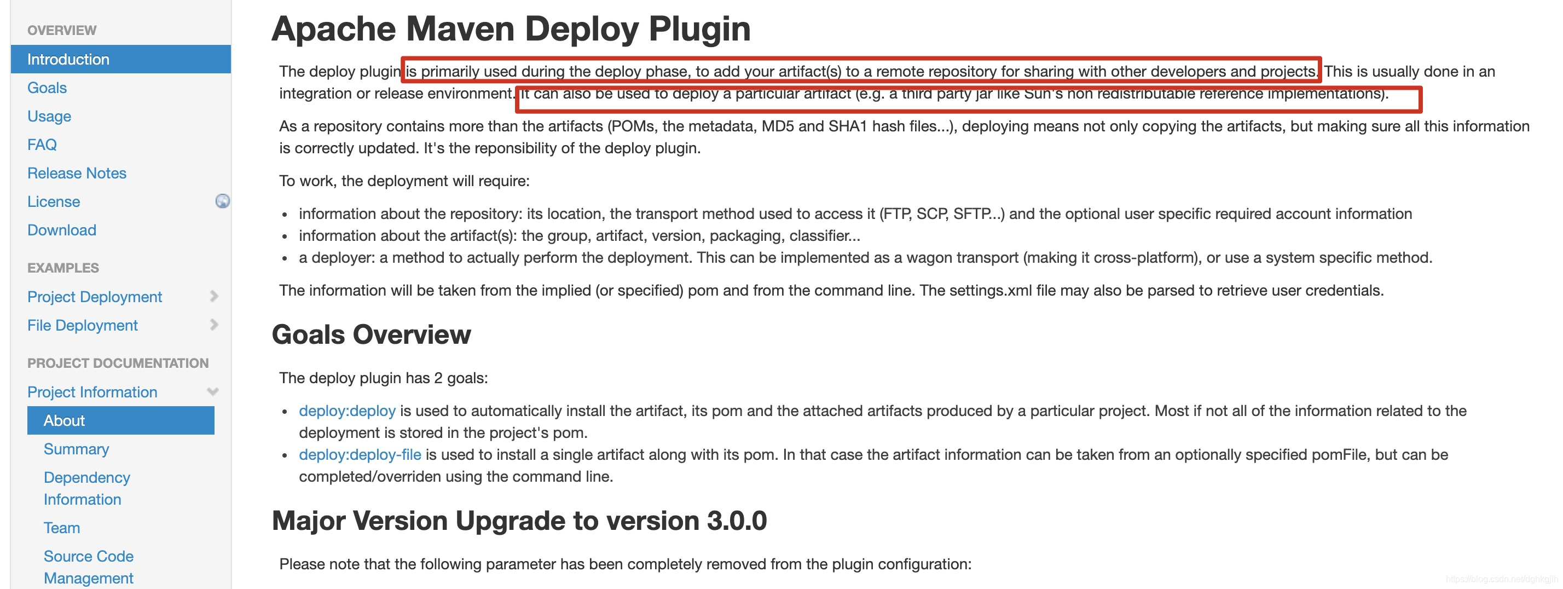Open Source Code Management link

pyautogui.click(x=89, y=567)
